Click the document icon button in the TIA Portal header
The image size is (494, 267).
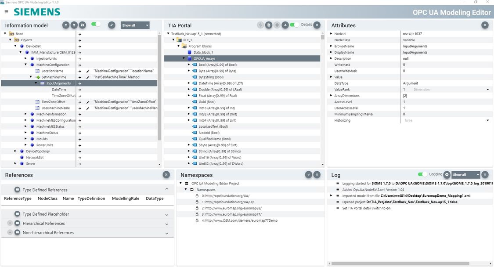coord(269,25)
